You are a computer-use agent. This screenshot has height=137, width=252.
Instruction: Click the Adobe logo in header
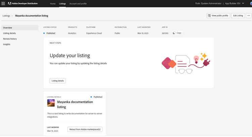[x=9, y=4]
